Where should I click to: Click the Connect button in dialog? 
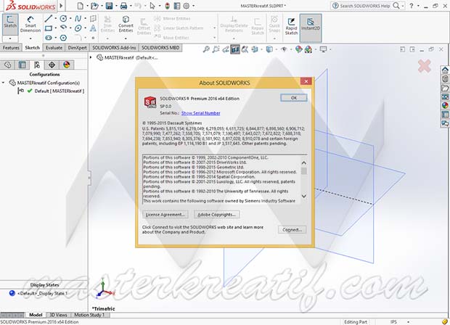pyautogui.click(x=292, y=229)
